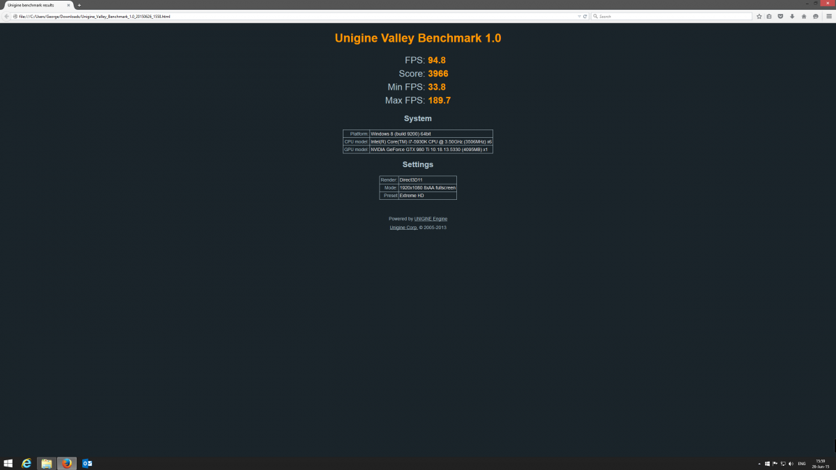This screenshot has width=836, height=470.
Task: Focus the Search box in toolbar
Action: click(671, 16)
